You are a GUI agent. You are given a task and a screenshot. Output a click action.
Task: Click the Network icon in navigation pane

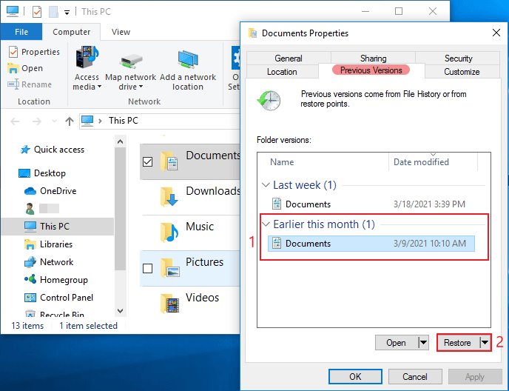pyautogui.click(x=30, y=262)
